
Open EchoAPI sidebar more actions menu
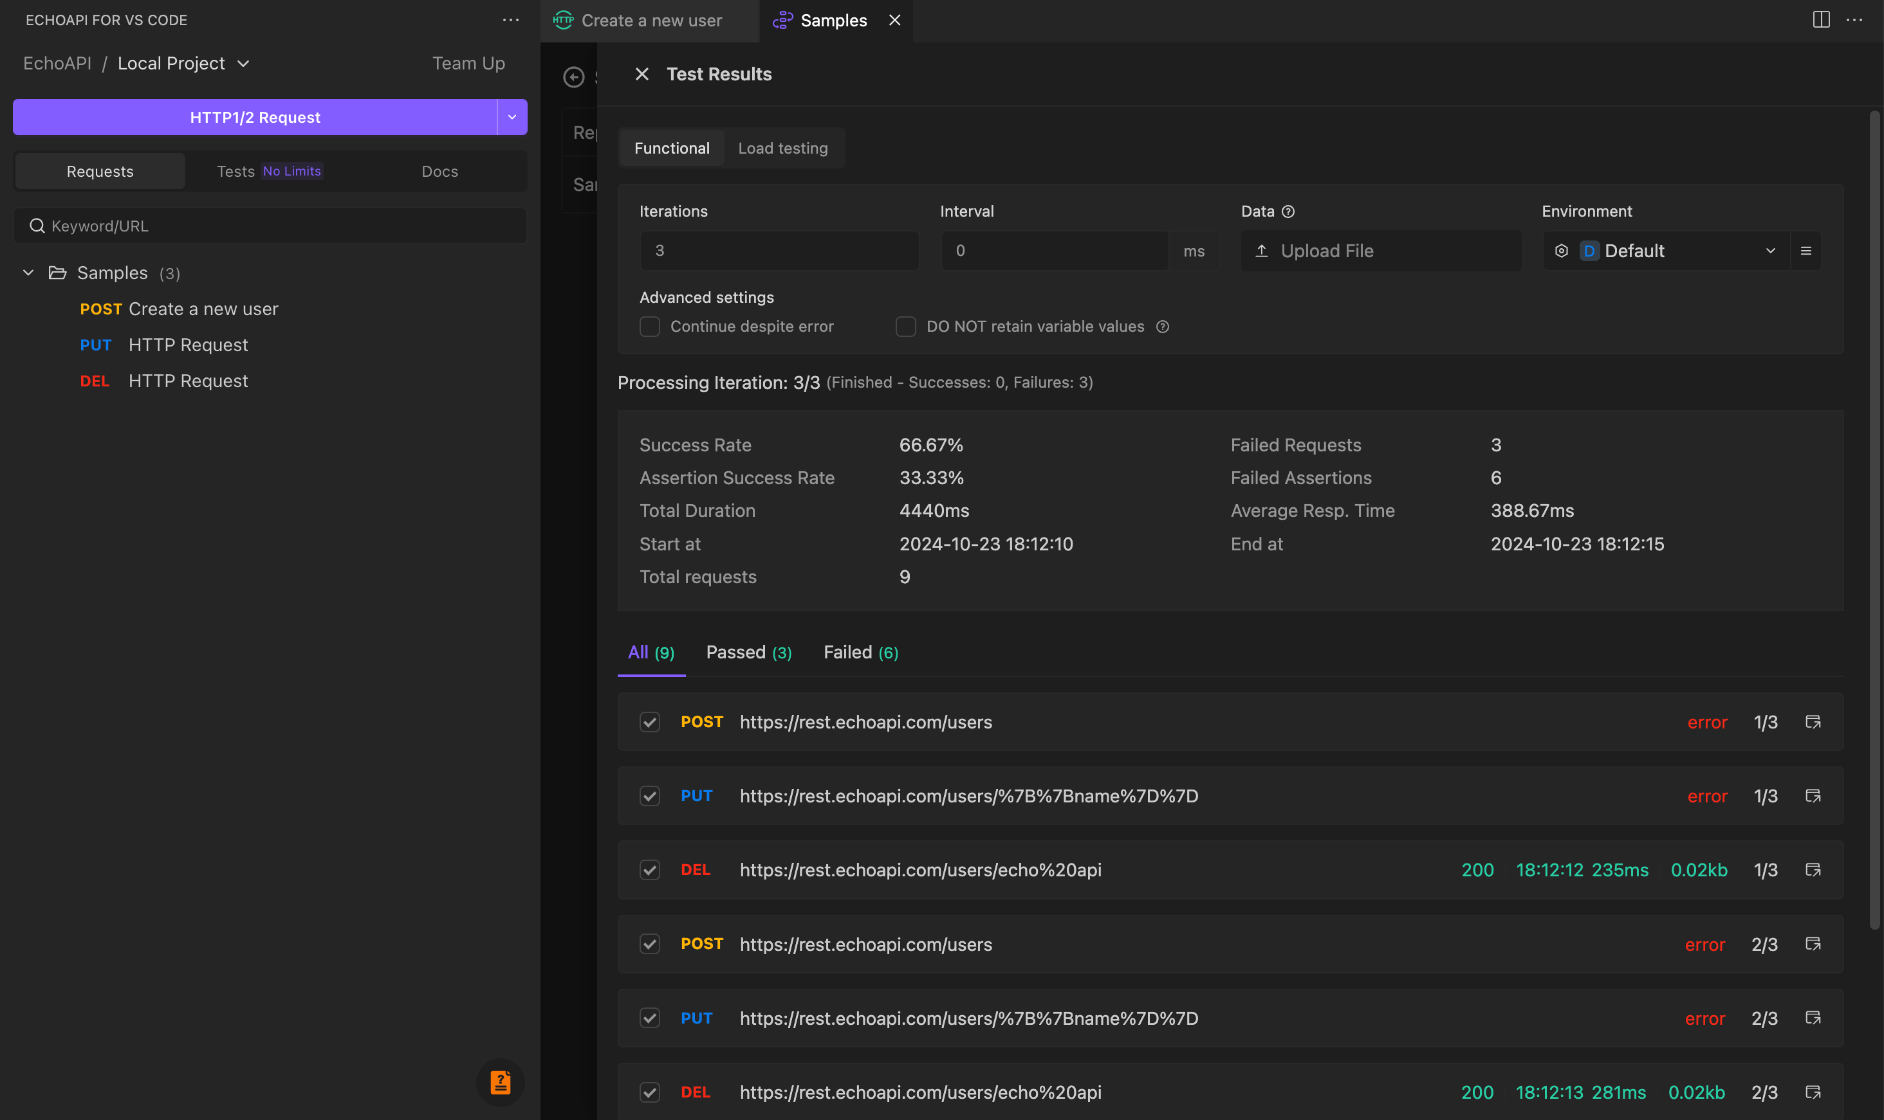point(510,21)
